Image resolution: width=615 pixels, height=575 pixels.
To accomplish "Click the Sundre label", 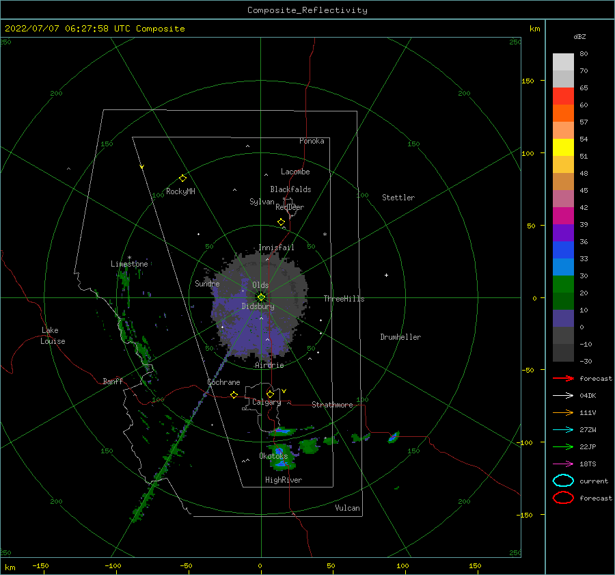I will pos(207,283).
